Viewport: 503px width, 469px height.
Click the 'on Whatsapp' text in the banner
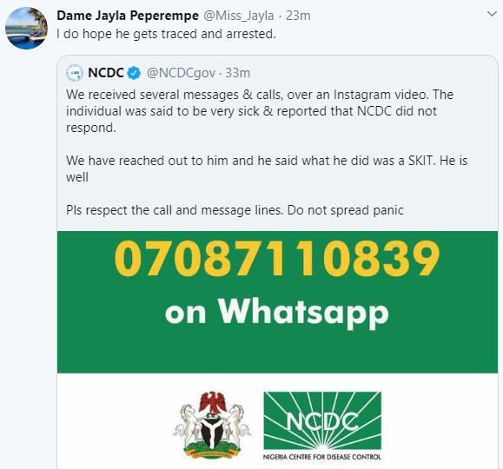pyautogui.click(x=277, y=311)
